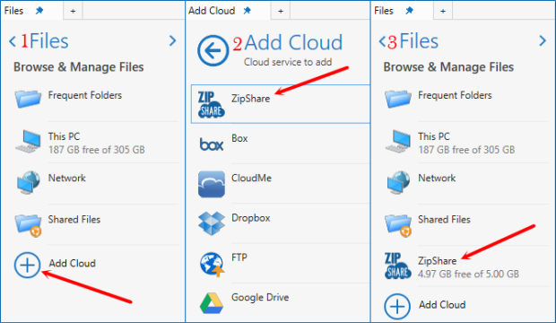
Task: Choose the ZipShare logo in Add Cloud list
Action: [x=212, y=104]
